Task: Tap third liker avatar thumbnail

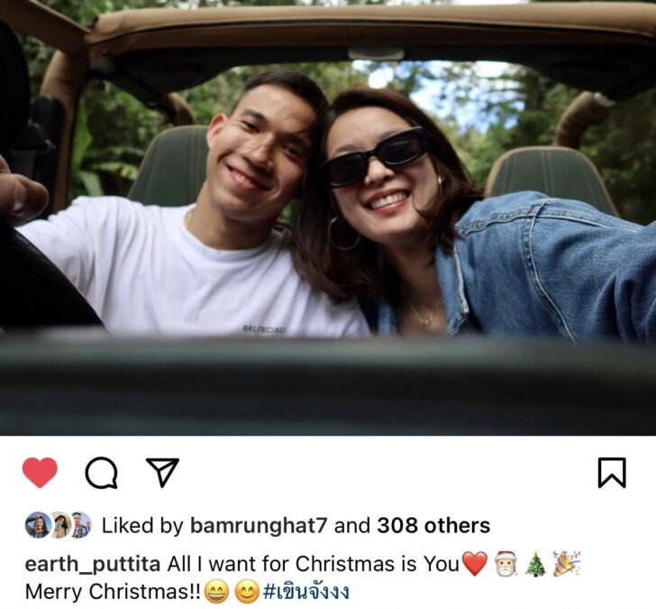Action: point(81,525)
